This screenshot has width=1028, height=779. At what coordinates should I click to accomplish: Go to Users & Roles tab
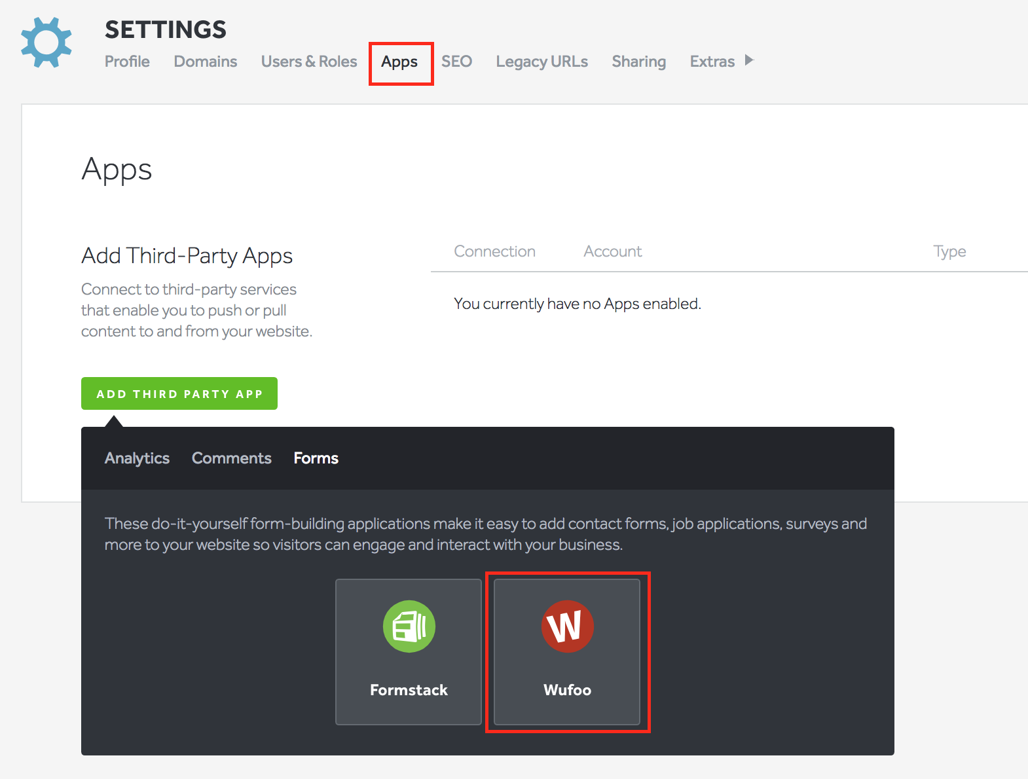click(x=308, y=62)
